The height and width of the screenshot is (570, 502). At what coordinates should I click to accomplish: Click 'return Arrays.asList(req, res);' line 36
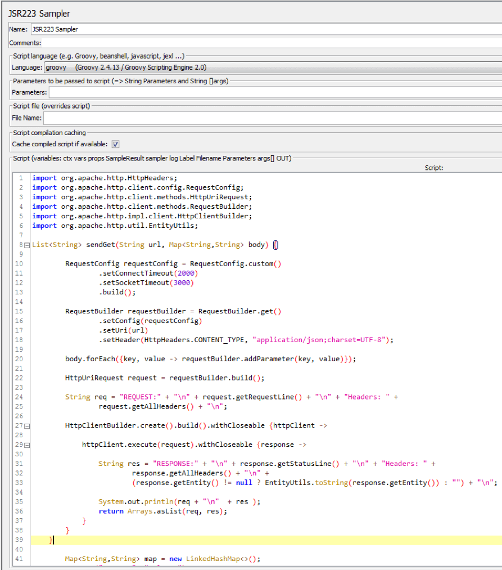pos(162,511)
